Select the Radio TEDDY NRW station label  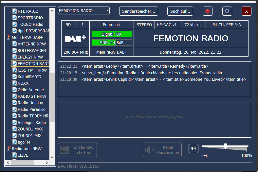34,116
